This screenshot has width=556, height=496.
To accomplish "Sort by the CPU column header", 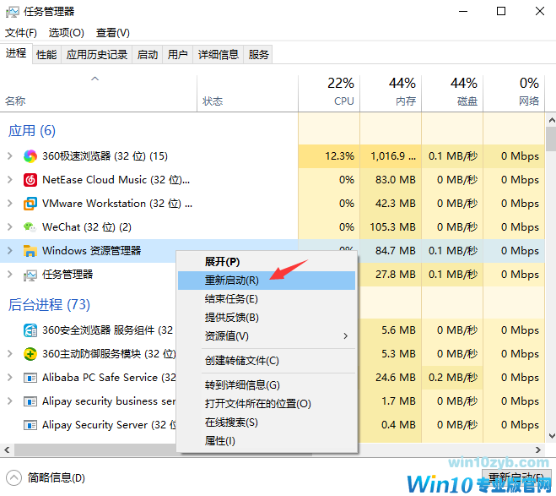I will [x=329, y=94].
